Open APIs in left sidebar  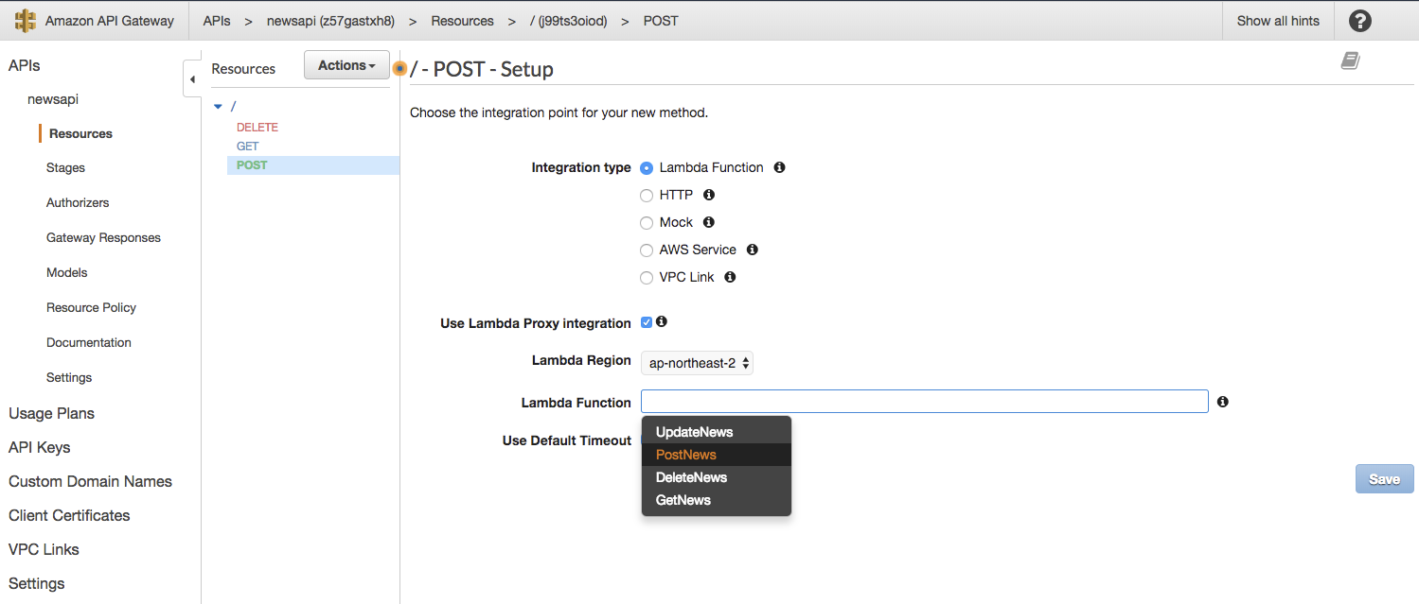point(25,65)
